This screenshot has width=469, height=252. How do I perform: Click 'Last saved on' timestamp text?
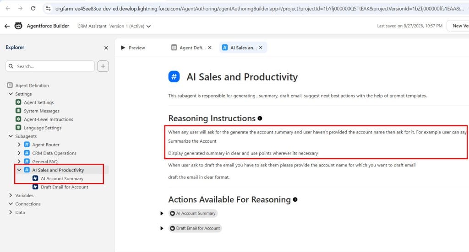click(x=409, y=26)
